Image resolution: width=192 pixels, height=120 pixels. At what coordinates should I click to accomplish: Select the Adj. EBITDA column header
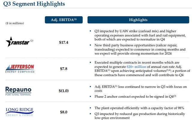pos(64,20)
